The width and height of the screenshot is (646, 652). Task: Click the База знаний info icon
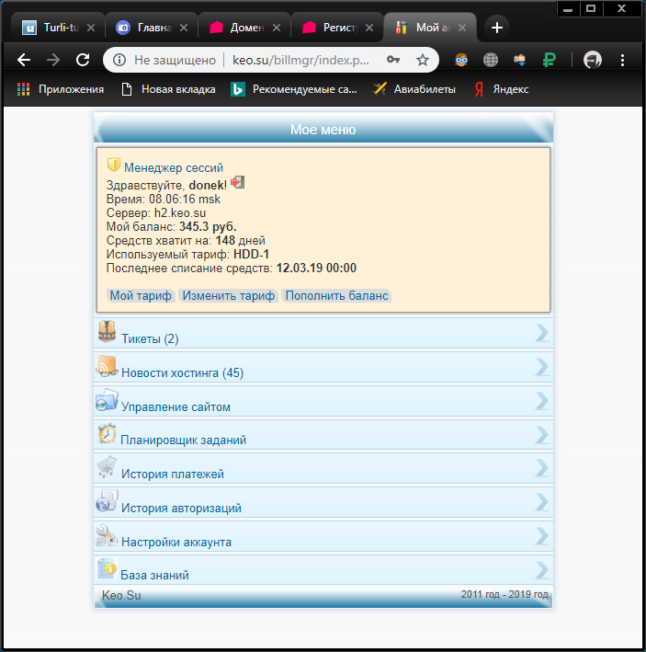tap(108, 569)
